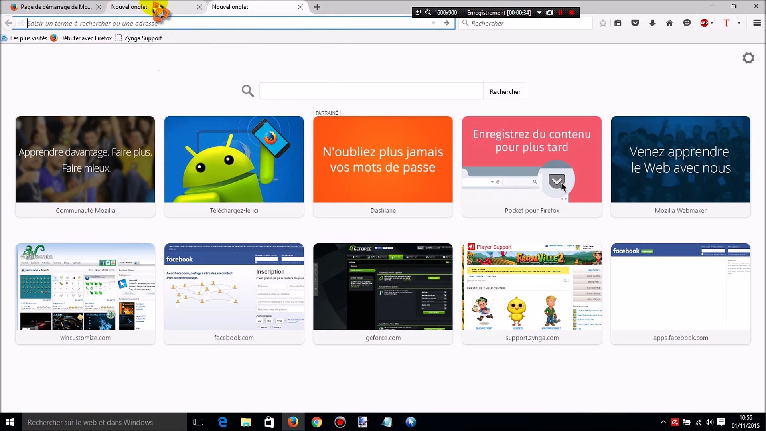Open the ABP icon dropdown arrow
Viewport: 766px width, 431px height.
pos(711,23)
